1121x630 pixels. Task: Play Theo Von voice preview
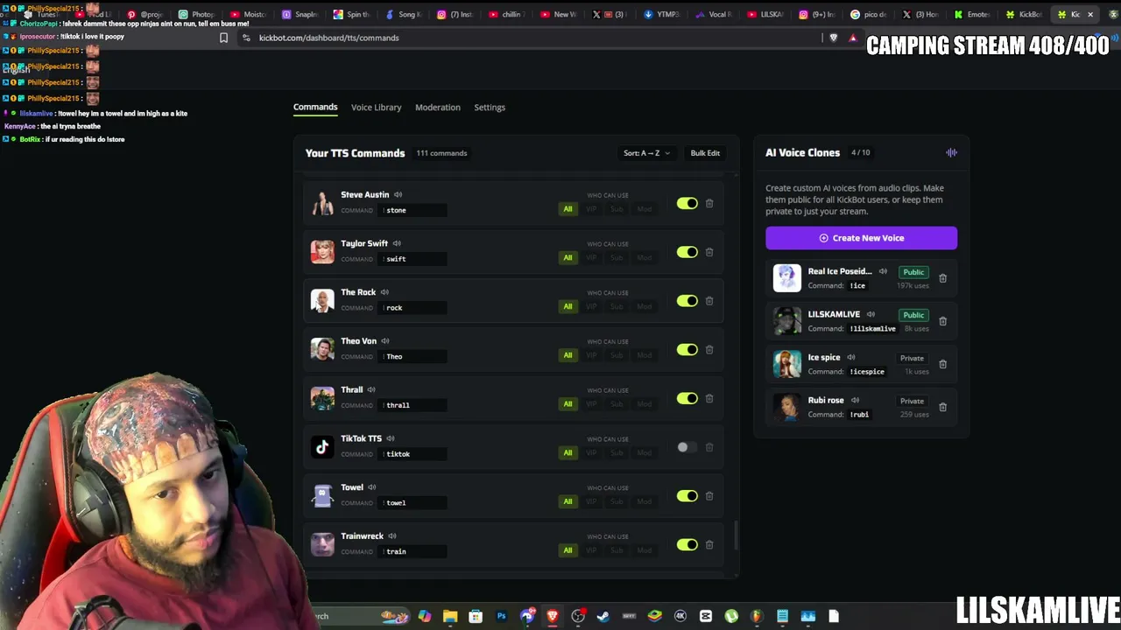click(385, 341)
